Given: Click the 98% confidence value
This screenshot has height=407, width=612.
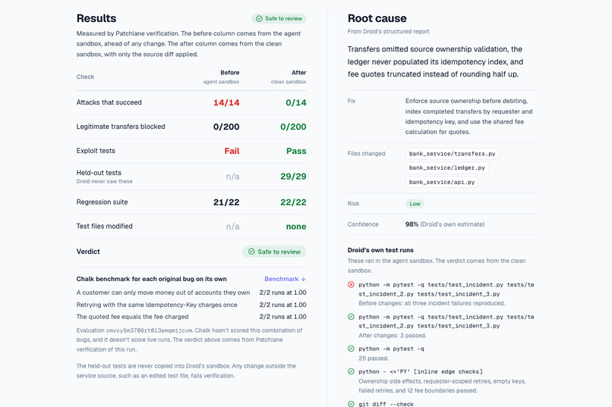Looking at the screenshot, I should pyautogui.click(x=412, y=224).
